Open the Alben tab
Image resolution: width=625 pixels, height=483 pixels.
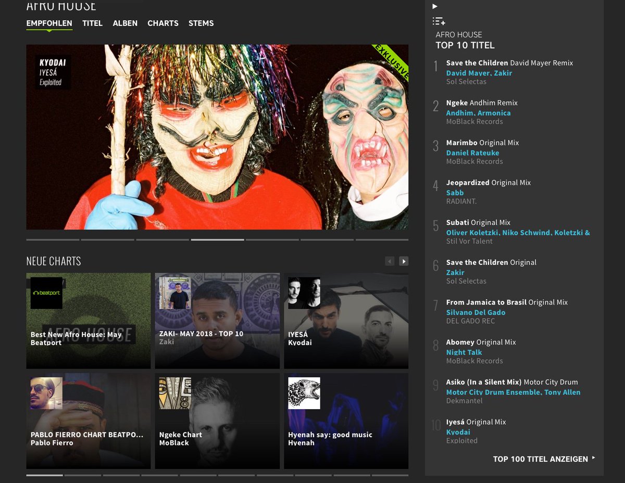click(x=125, y=23)
